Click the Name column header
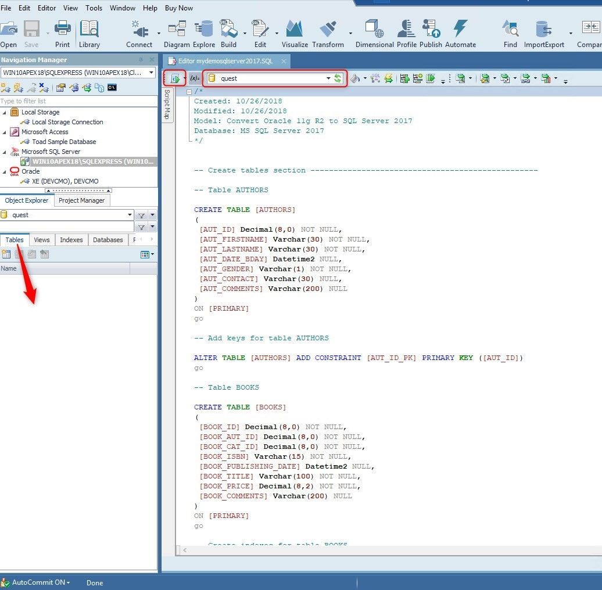Image resolution: width=602 pixels, height=590 pixels. 64,268
